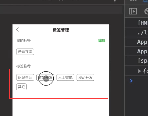
Task: Toggle the console sidebar panel icon
Action: pyautogui.click(x=133, y=11)
